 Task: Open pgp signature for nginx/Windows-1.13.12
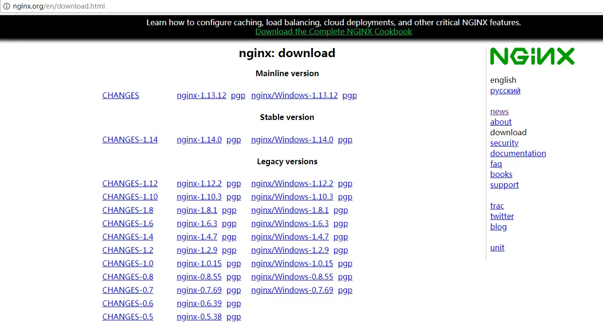(350, 95)
